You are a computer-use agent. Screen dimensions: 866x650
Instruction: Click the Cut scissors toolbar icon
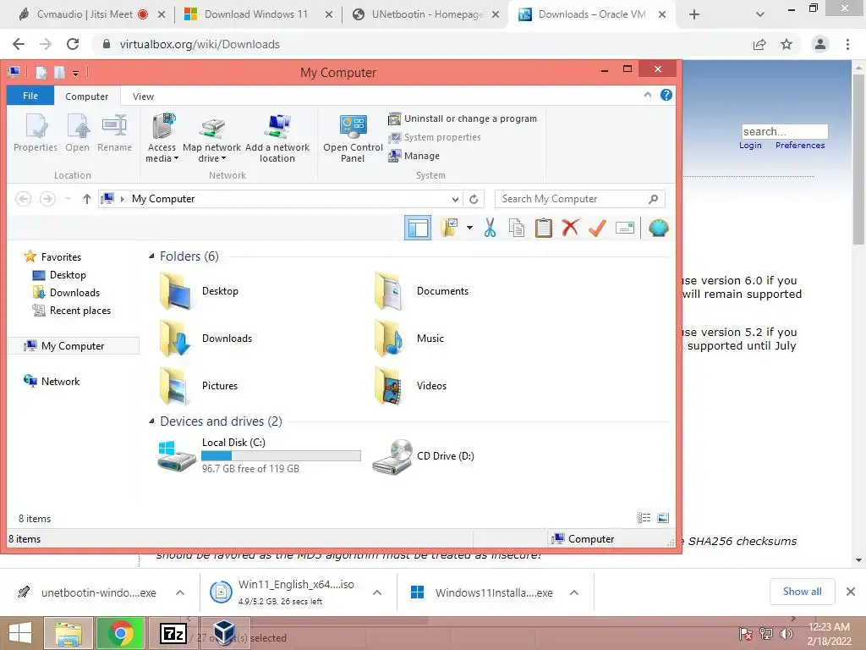tap(490, 228)
